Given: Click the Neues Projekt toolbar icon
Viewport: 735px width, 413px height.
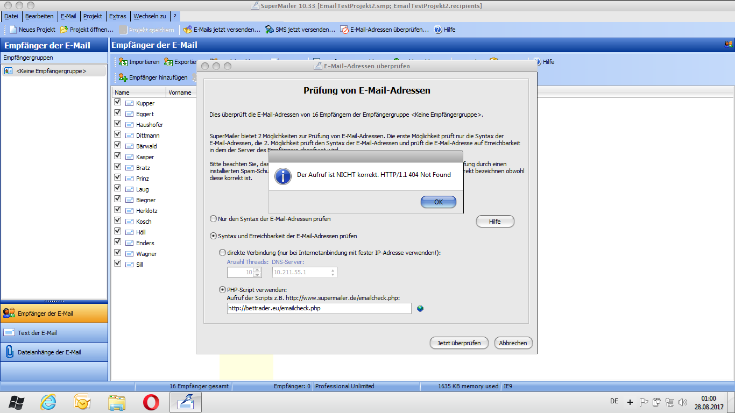Looking at the screenshot, I should click(x=13, y=30).
